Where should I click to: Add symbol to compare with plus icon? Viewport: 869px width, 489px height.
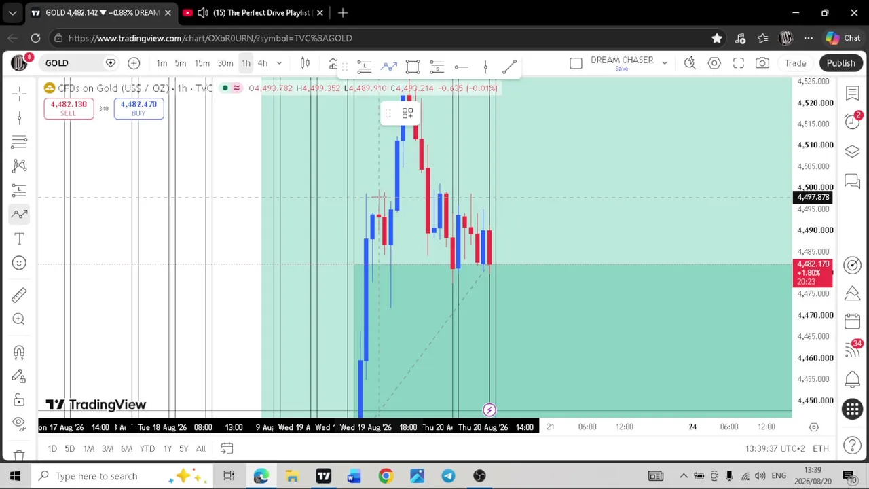[134, 63]
